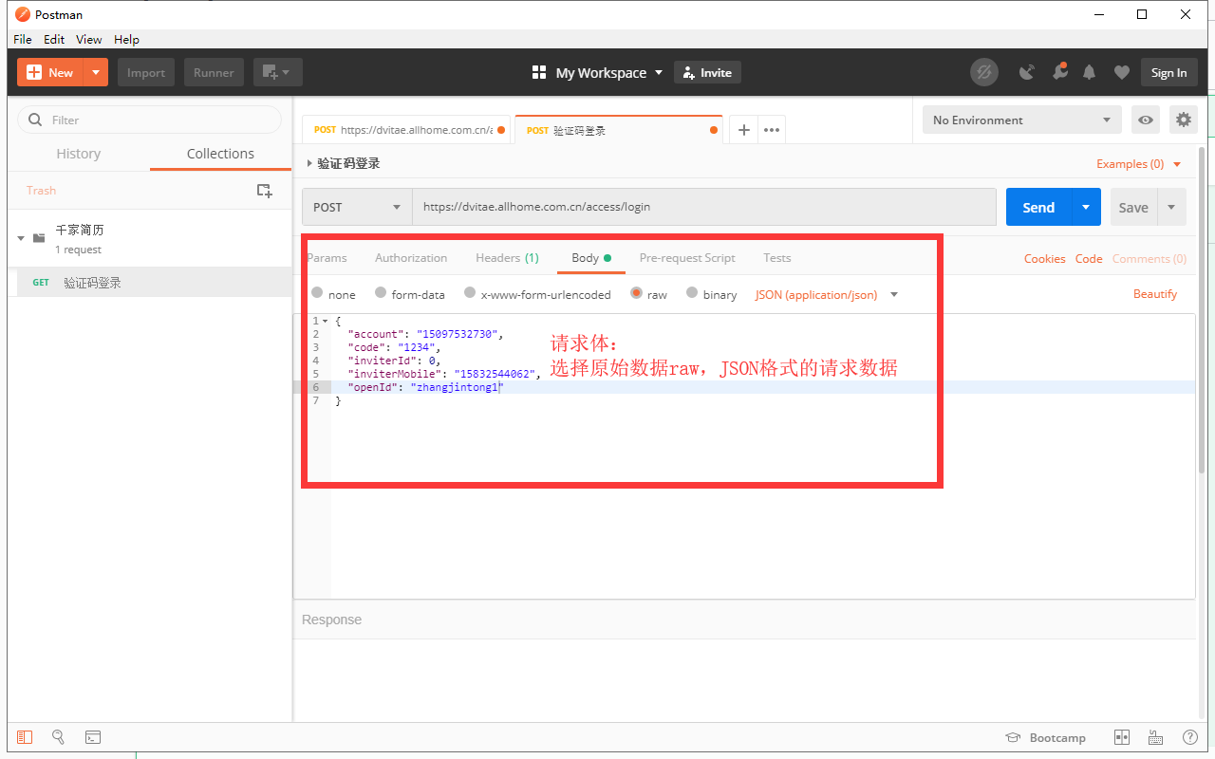Open the Pre-request Script tab
Viewport: 1215px width, 759px height.
[x=687, y=258]
